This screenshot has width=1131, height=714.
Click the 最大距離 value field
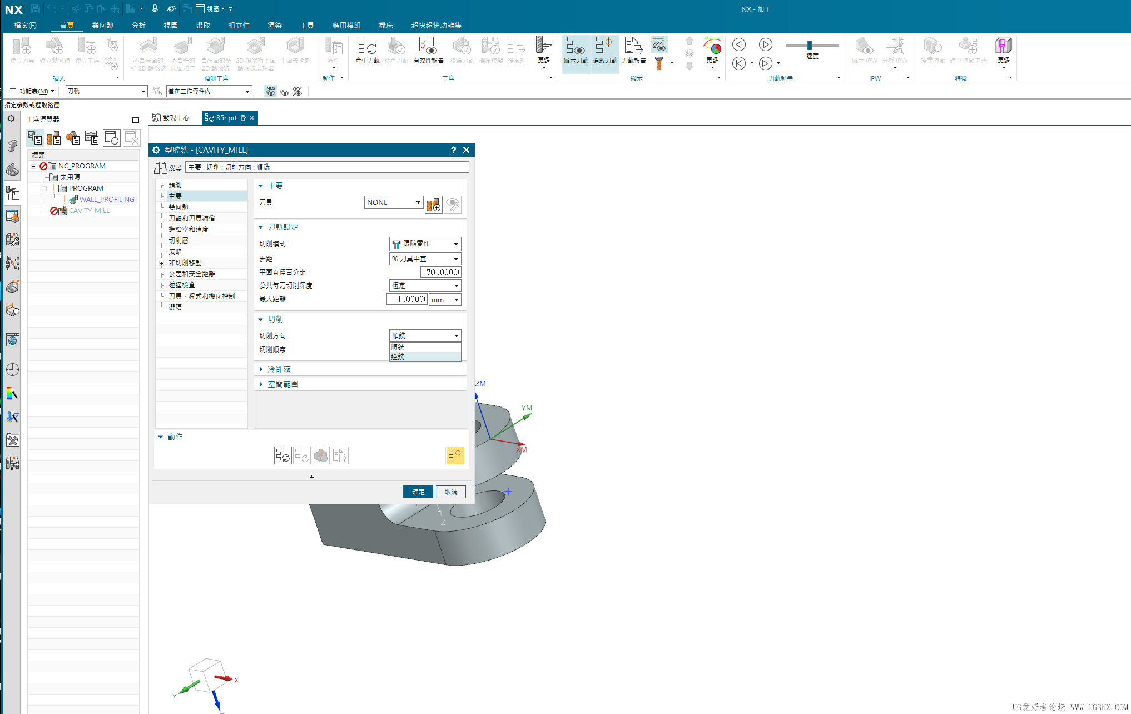407,299
